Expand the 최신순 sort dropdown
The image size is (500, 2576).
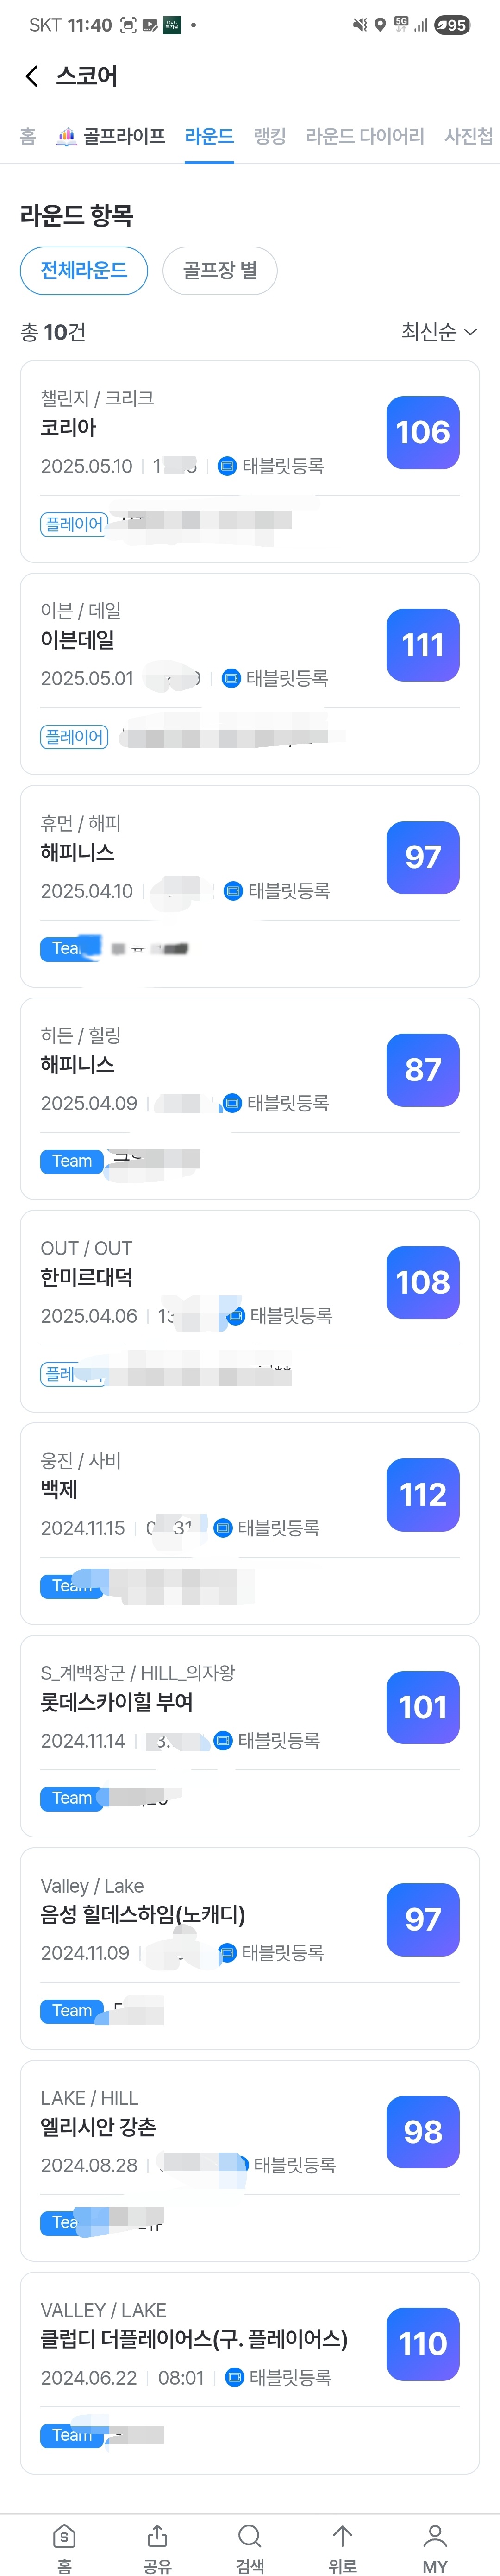tap(438, 332)
